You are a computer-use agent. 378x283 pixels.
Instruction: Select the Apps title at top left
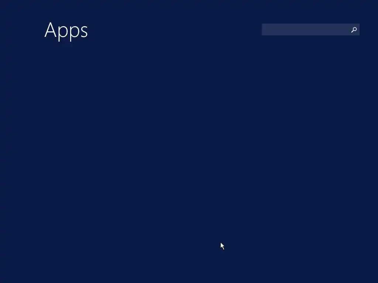click(66, 31)
